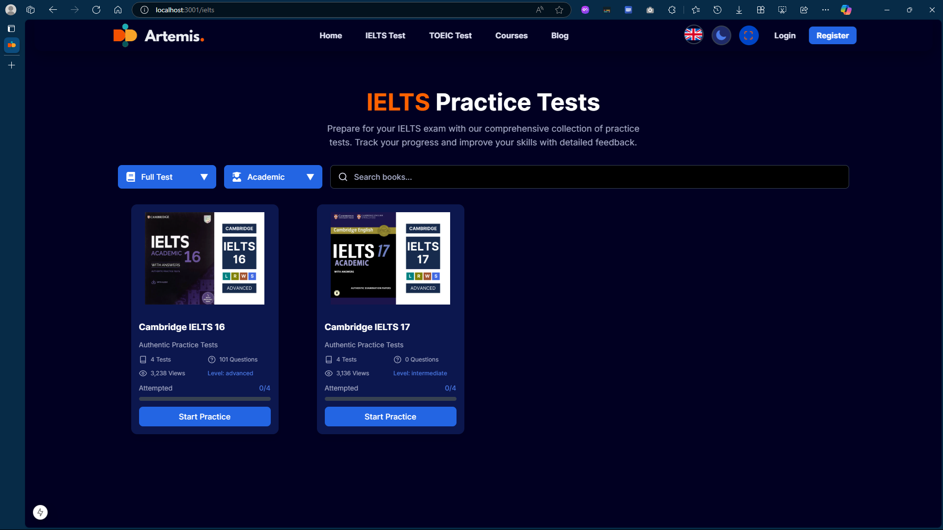Click '3,136 Views' text
This screenshot has height=530, width=943.
tap(352, 373)
